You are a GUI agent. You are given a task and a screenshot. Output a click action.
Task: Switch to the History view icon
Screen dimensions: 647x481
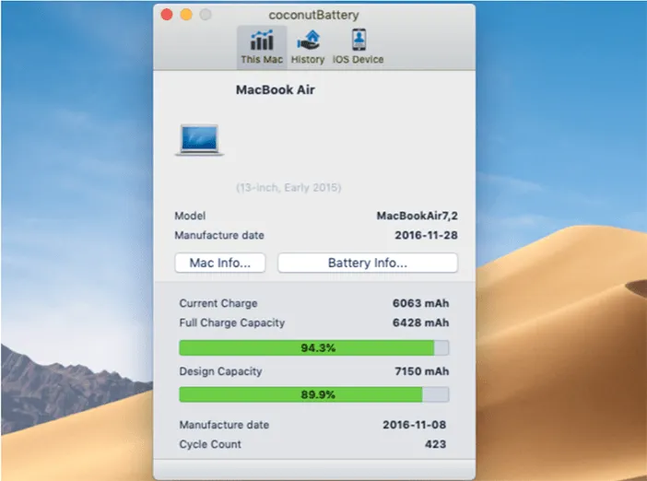pos(308,46)
